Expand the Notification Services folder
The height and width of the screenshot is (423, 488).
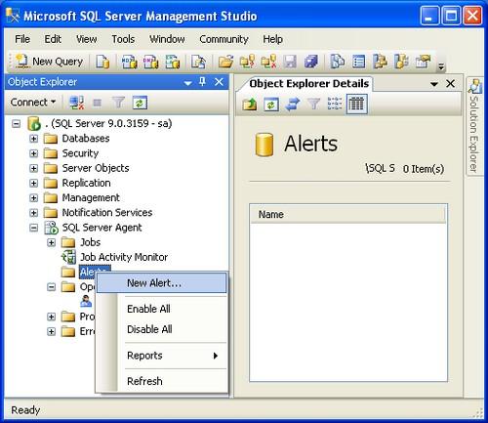click(33, 213)
